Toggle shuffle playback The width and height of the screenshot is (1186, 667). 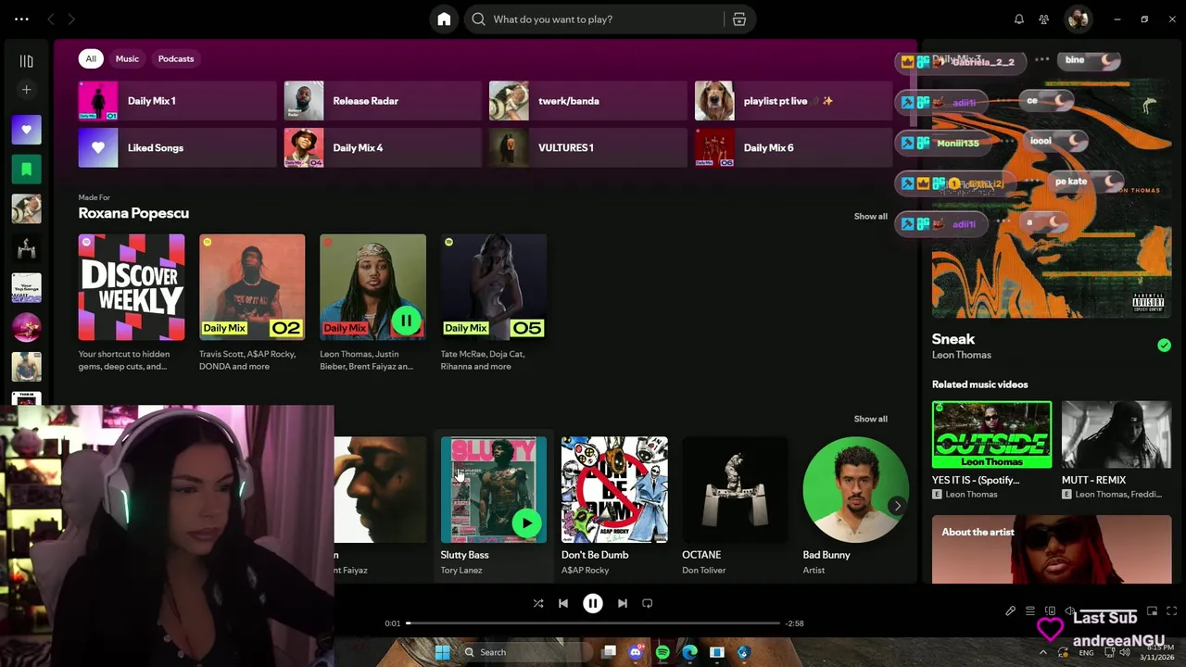coord(538,603)
